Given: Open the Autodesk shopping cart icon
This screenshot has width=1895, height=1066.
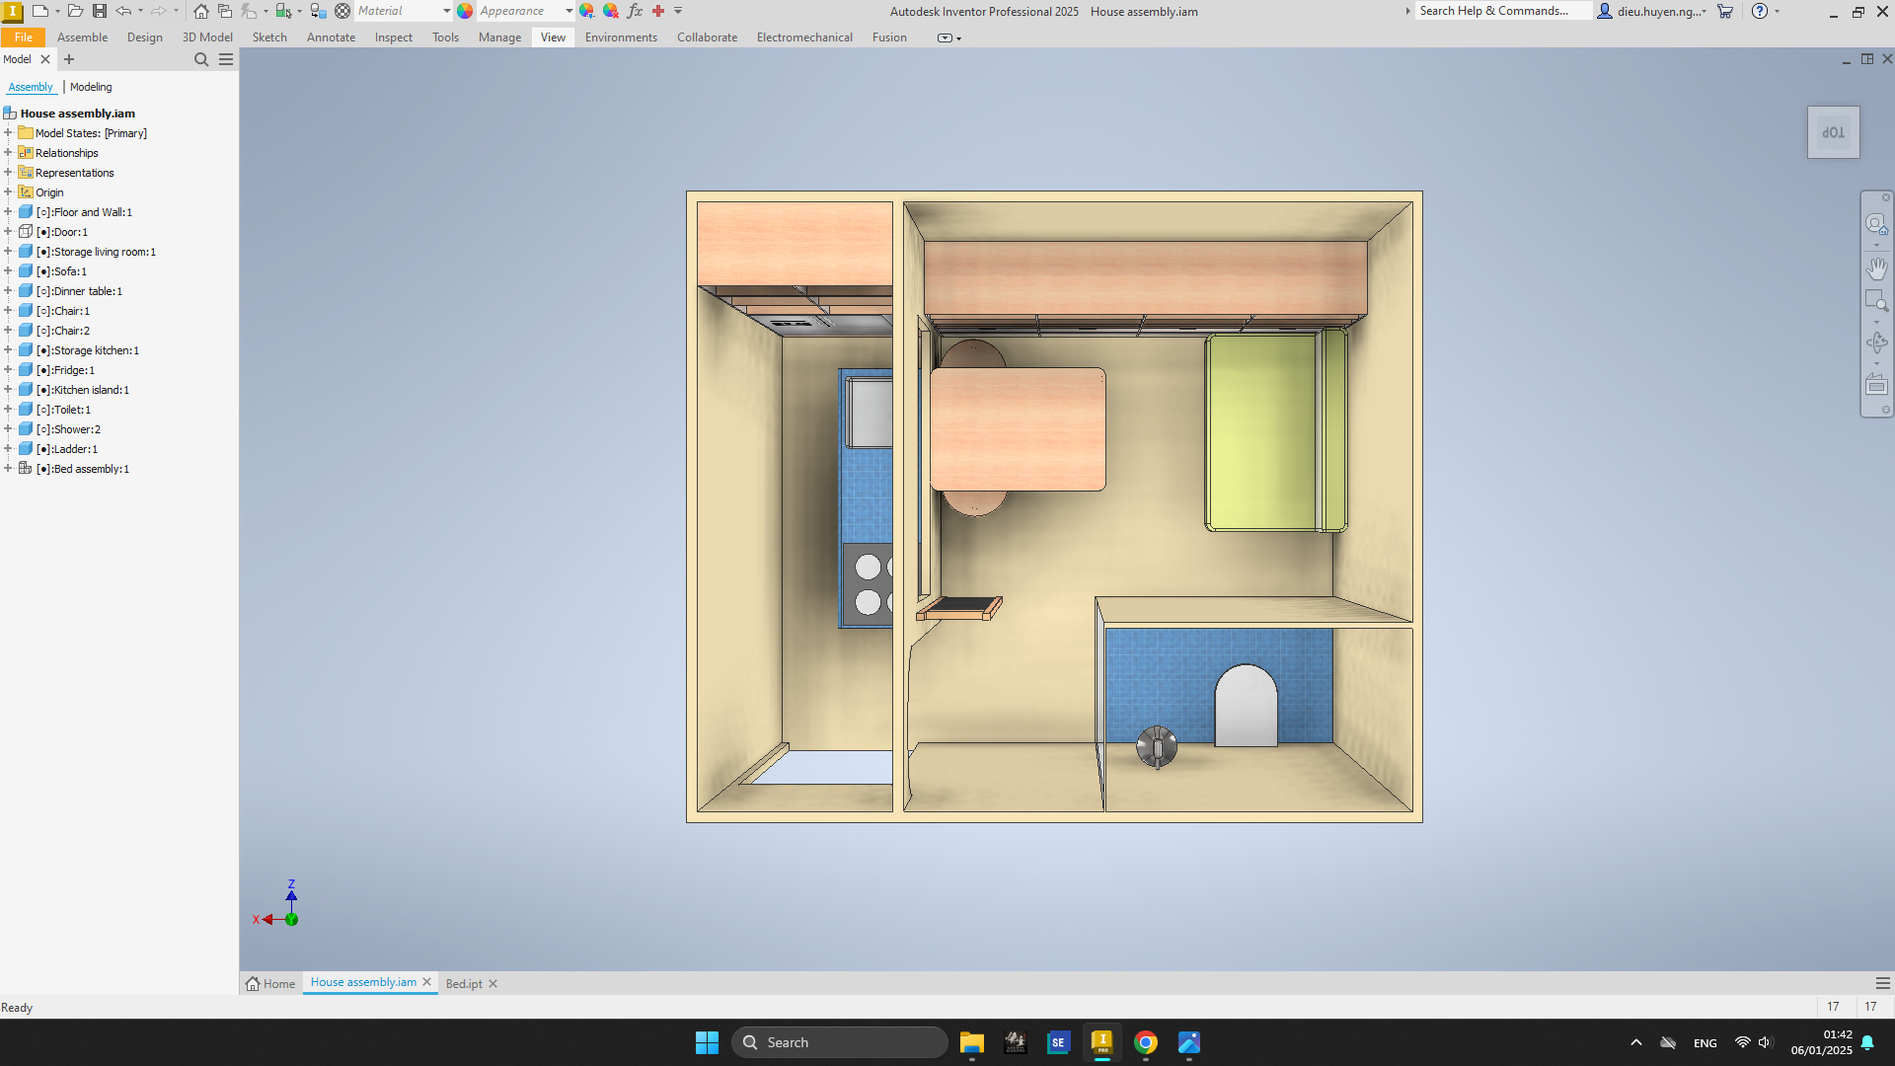Looking at the screenshot, I should click(x=1725, y=11).
